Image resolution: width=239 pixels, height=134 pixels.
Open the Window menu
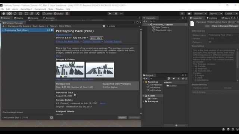coord(59,9)
